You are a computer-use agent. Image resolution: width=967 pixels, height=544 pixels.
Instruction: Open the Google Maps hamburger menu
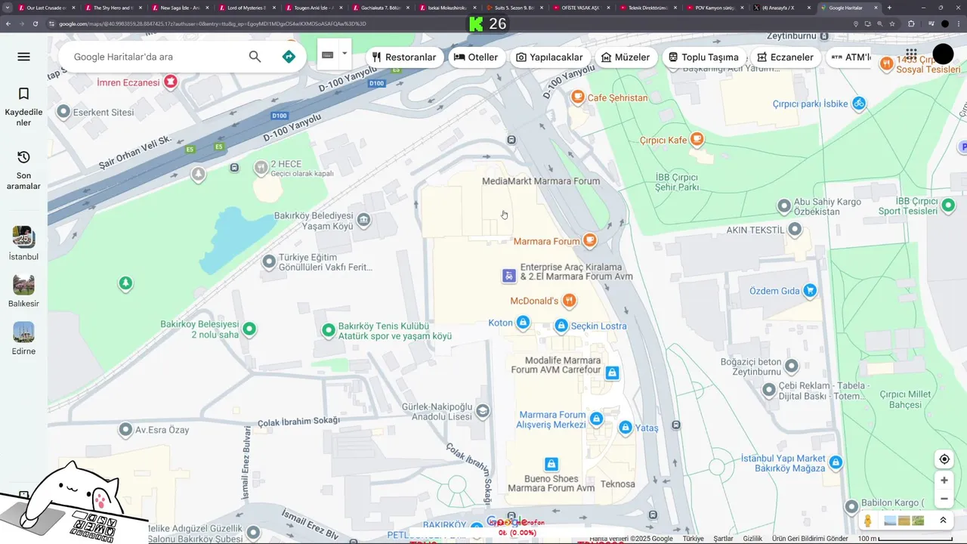(23, 57)
